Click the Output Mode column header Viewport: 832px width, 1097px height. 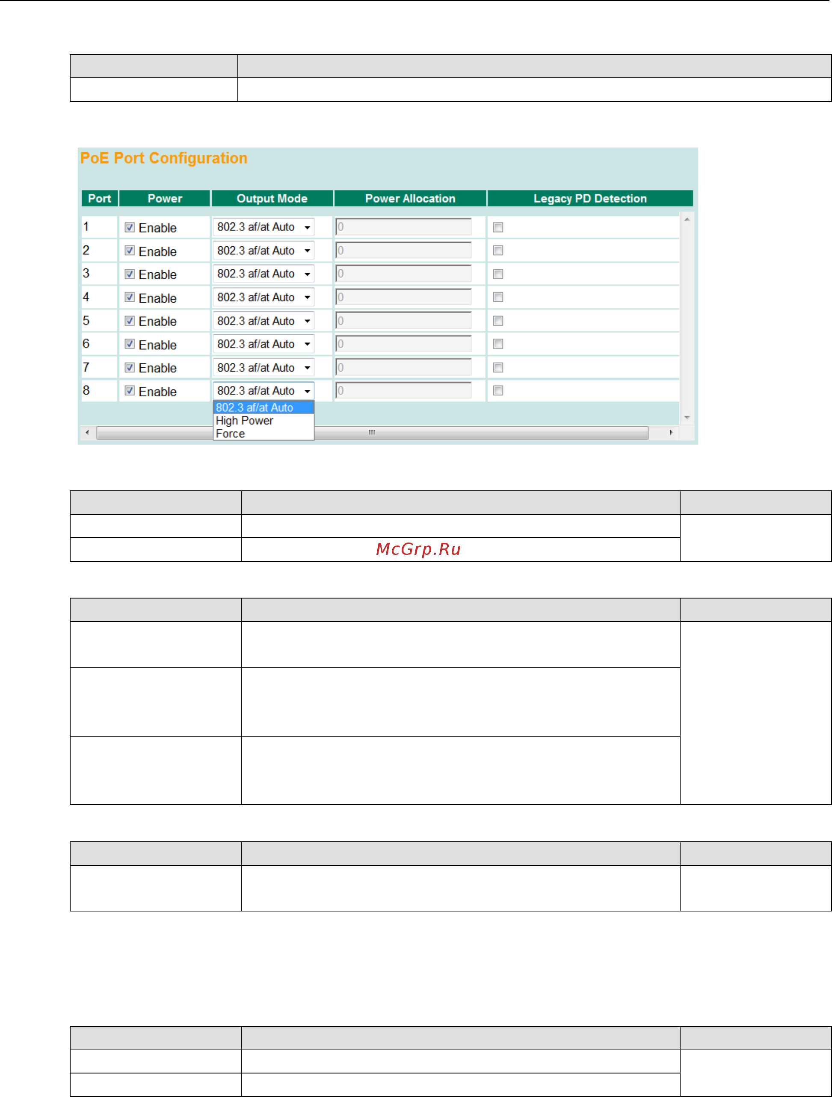point(272,198)
